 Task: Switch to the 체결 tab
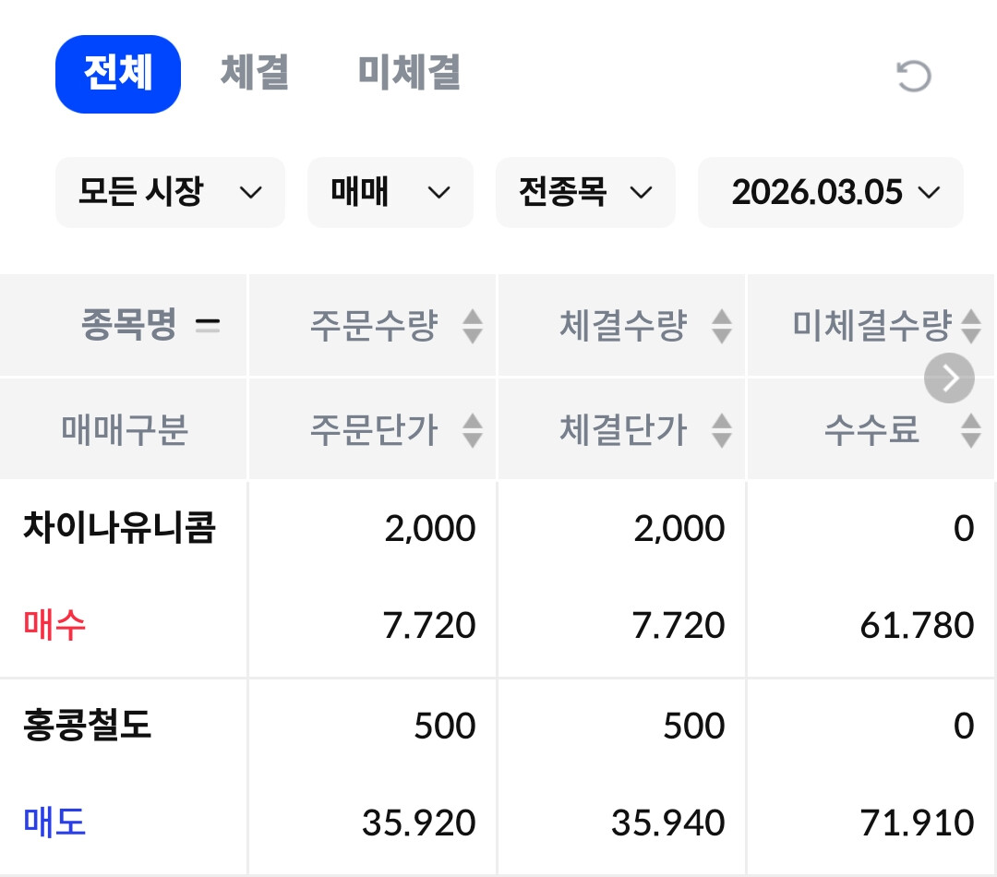[x=255, y=74]
